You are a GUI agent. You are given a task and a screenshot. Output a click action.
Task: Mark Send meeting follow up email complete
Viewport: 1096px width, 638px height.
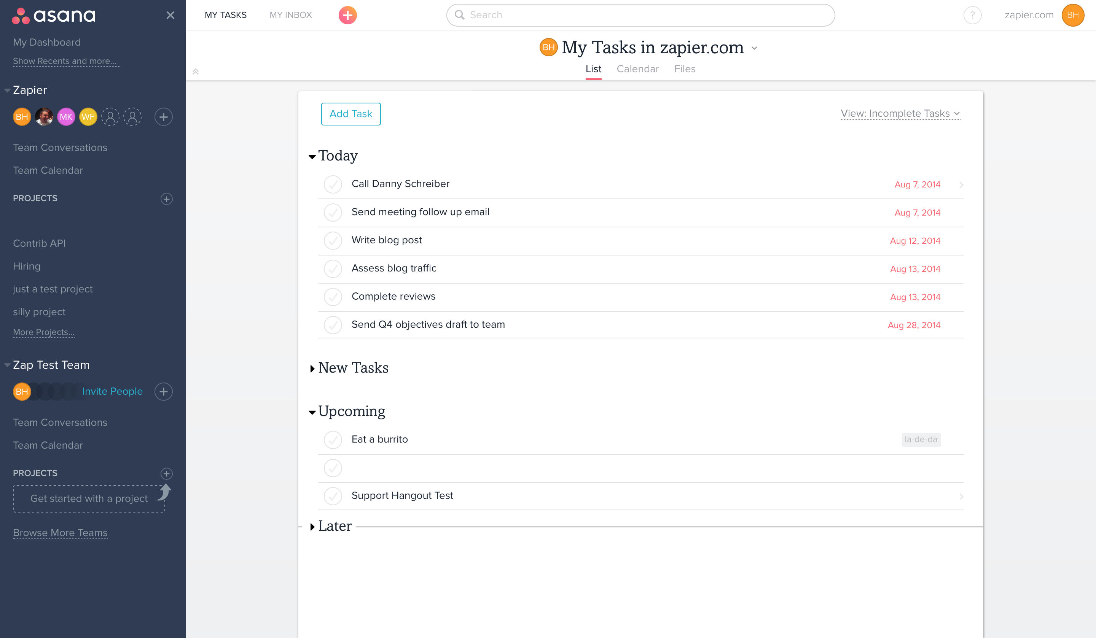[x=333, y=213]
